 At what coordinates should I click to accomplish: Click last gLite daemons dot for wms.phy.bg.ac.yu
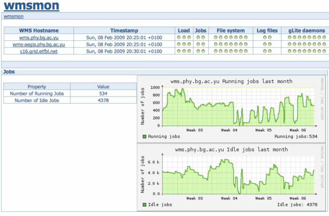point(324,38)
